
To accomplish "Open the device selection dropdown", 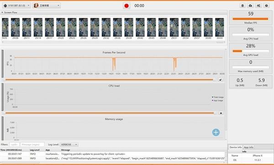I will tap(16, 5).
